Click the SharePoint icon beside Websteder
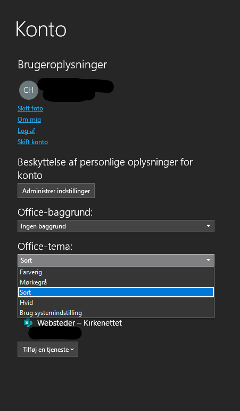This screenshot has width=240, height=411. [x=28, y=323]
